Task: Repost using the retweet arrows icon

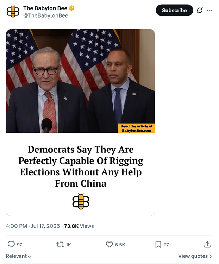Action: coord(60,245)
